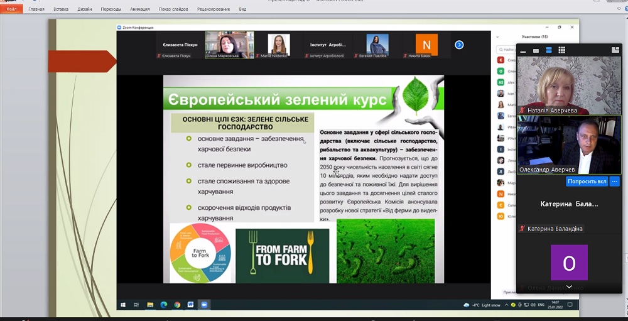
Task: Click yellow Ю avatar in participants list
Action: [501, 216]
